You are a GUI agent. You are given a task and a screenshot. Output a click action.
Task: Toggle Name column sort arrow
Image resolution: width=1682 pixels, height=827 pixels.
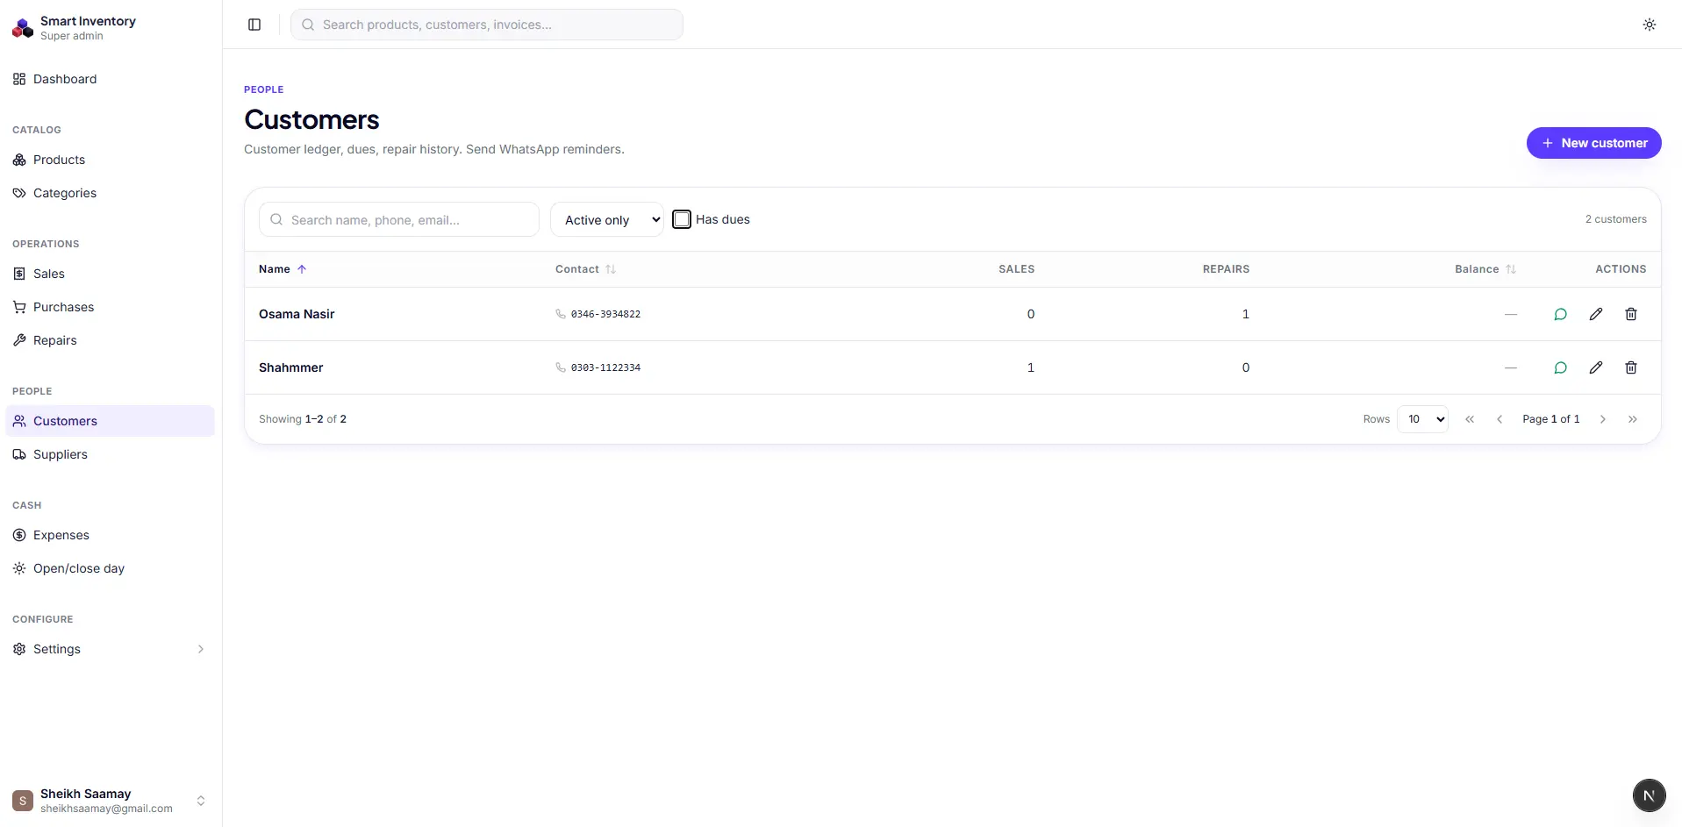(x=302, y=269)
